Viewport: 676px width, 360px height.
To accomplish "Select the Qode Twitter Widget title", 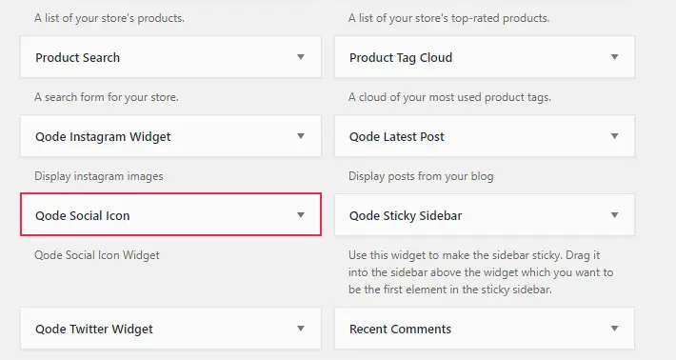I will (x=94, y=329).
